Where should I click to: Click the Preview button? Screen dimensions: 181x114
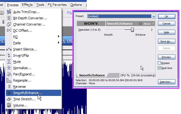(x=166, y=57)
